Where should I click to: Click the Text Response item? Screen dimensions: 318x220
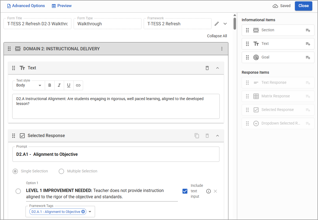pyautogui.click(x=278, y=83)
